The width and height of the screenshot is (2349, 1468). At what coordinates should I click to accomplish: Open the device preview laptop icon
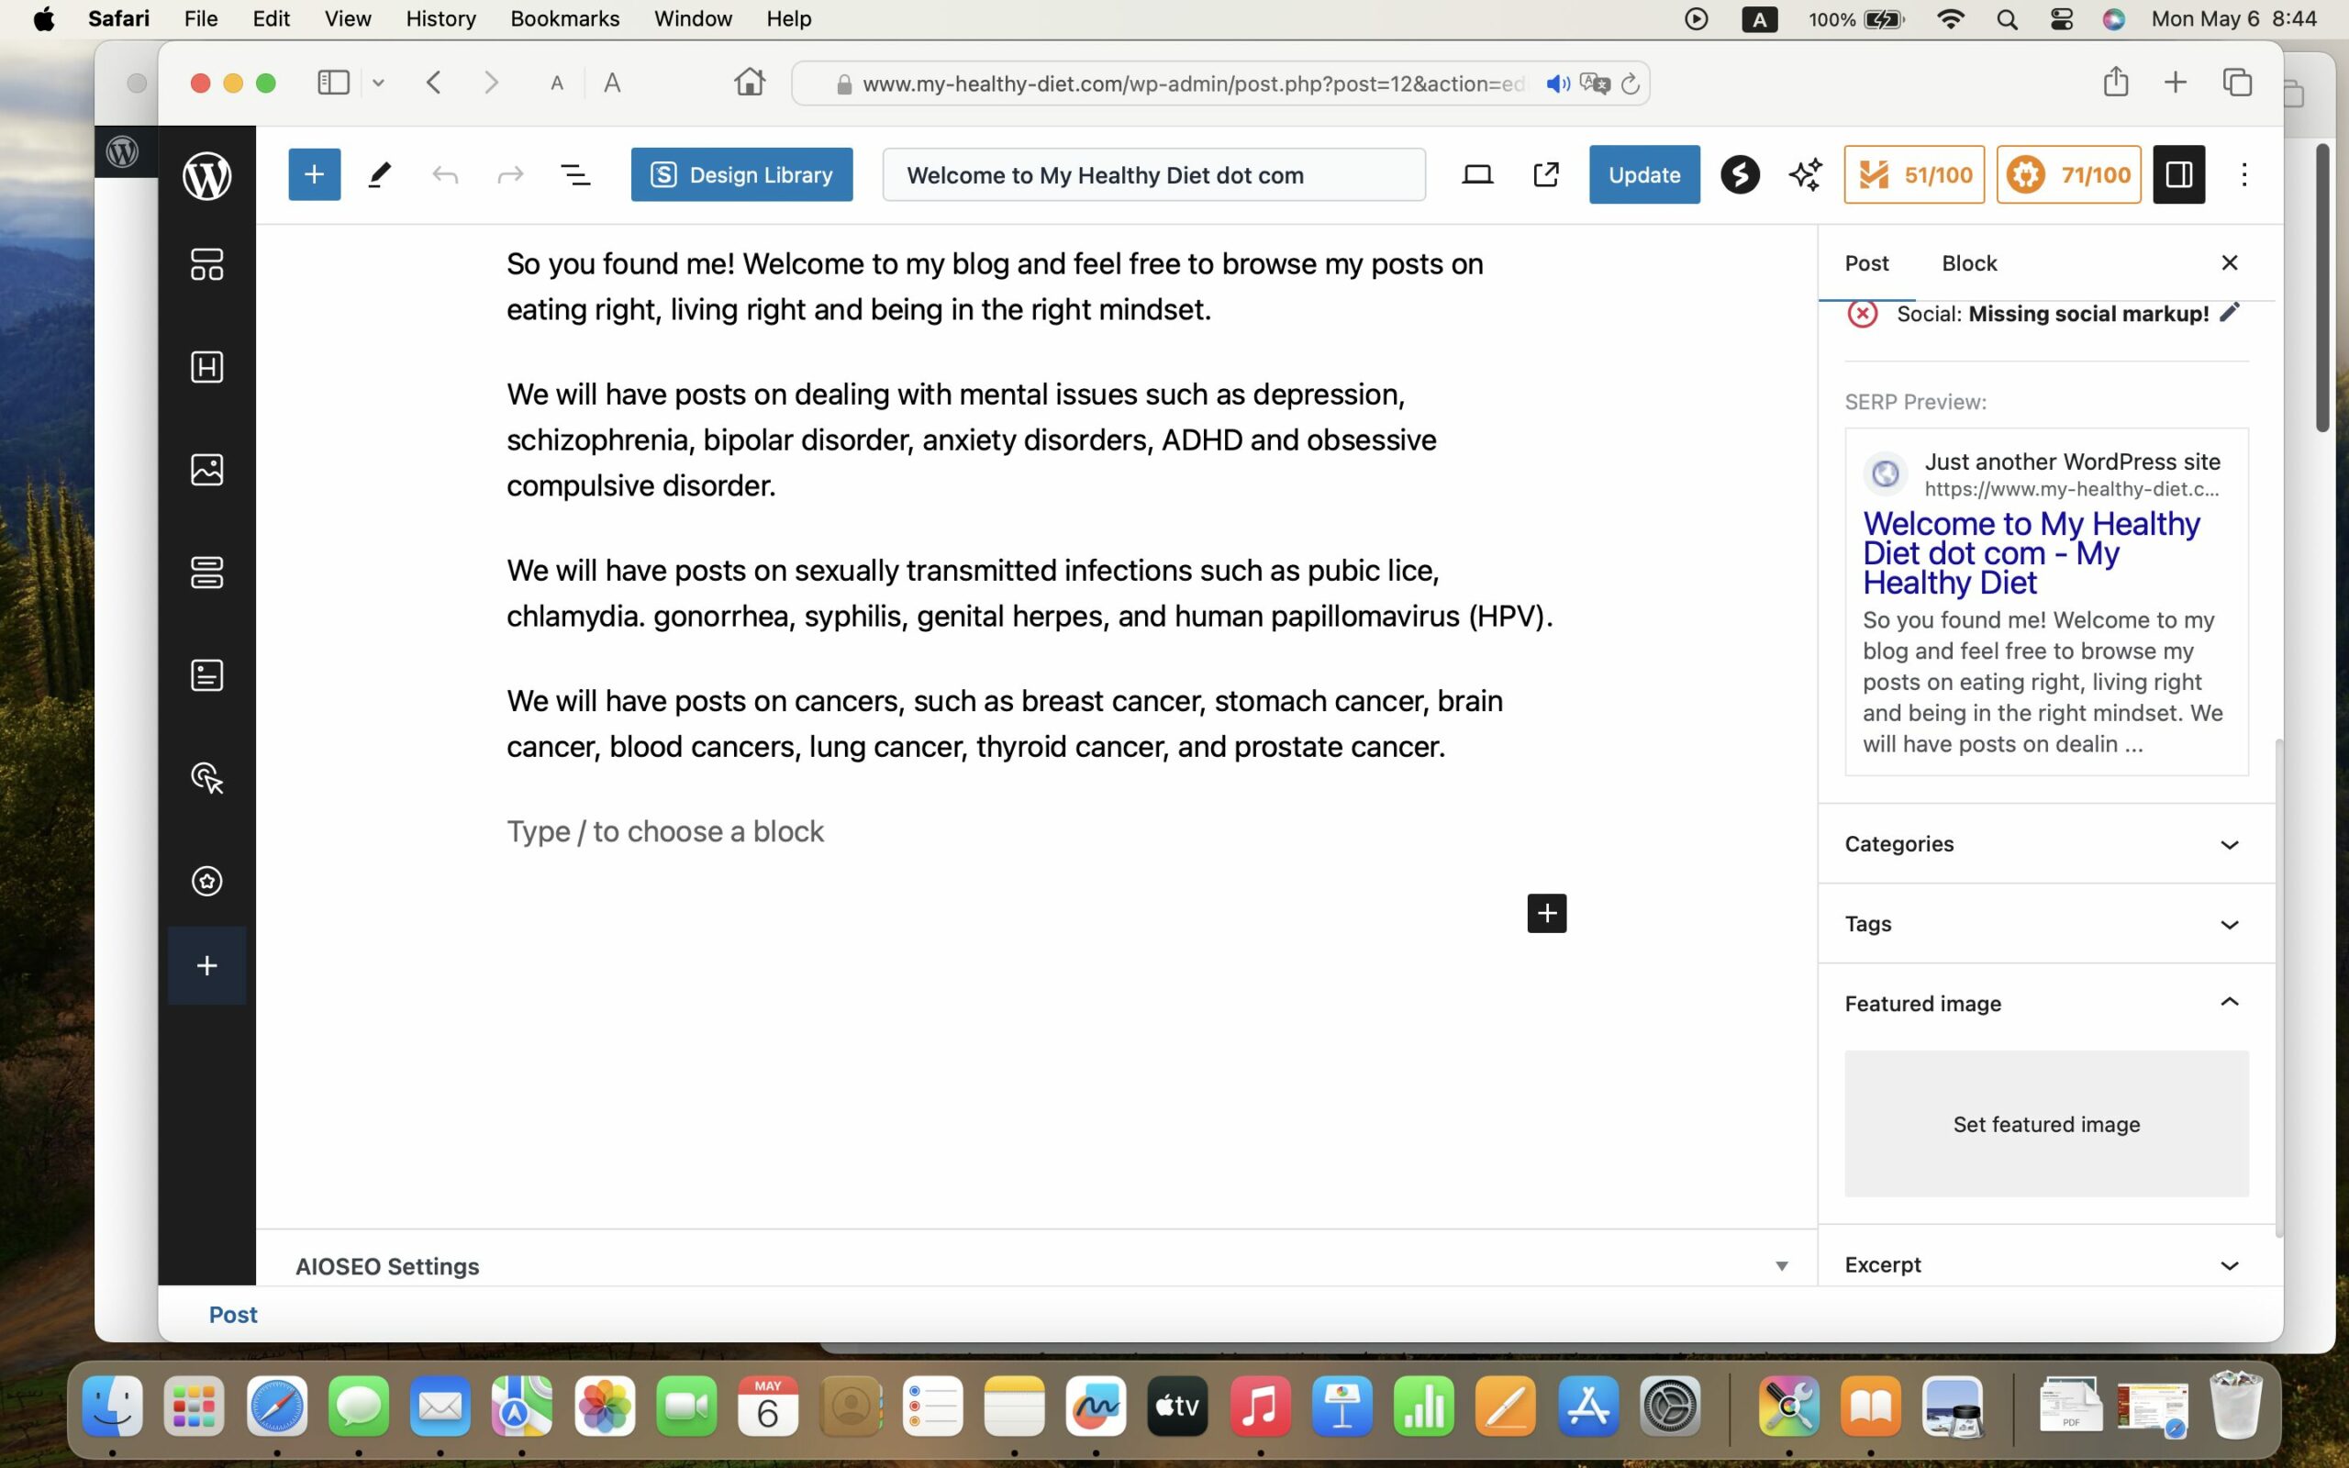(x=1477, y=174)
